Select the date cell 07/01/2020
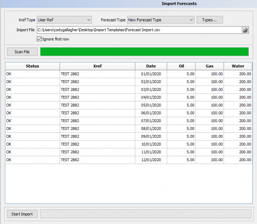The height and width of the screenshot is (224, 257). point(151,121)
